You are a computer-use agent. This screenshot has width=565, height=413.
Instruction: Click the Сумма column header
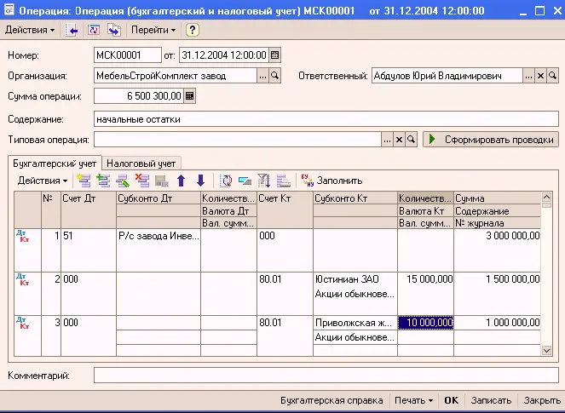click(x=498, y=198)
